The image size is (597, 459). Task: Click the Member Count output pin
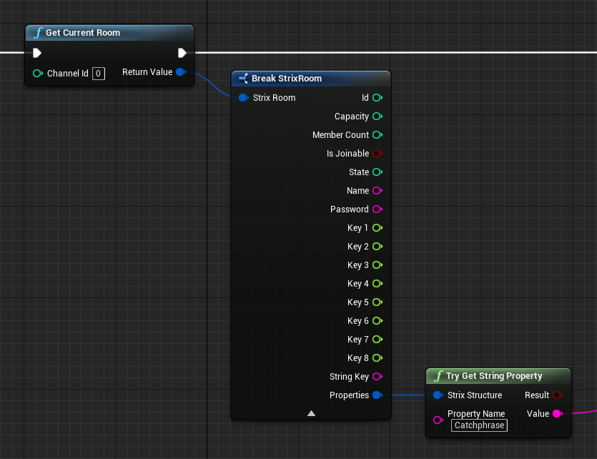pos(378,134)
